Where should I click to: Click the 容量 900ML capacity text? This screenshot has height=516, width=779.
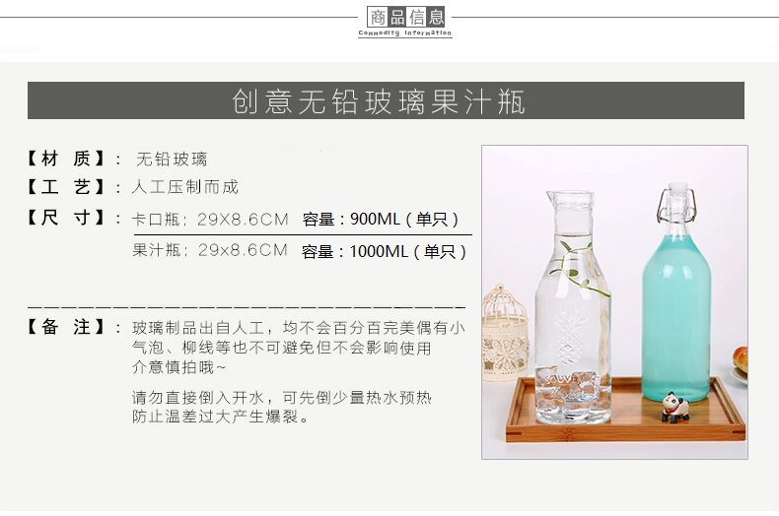[381, 219]
